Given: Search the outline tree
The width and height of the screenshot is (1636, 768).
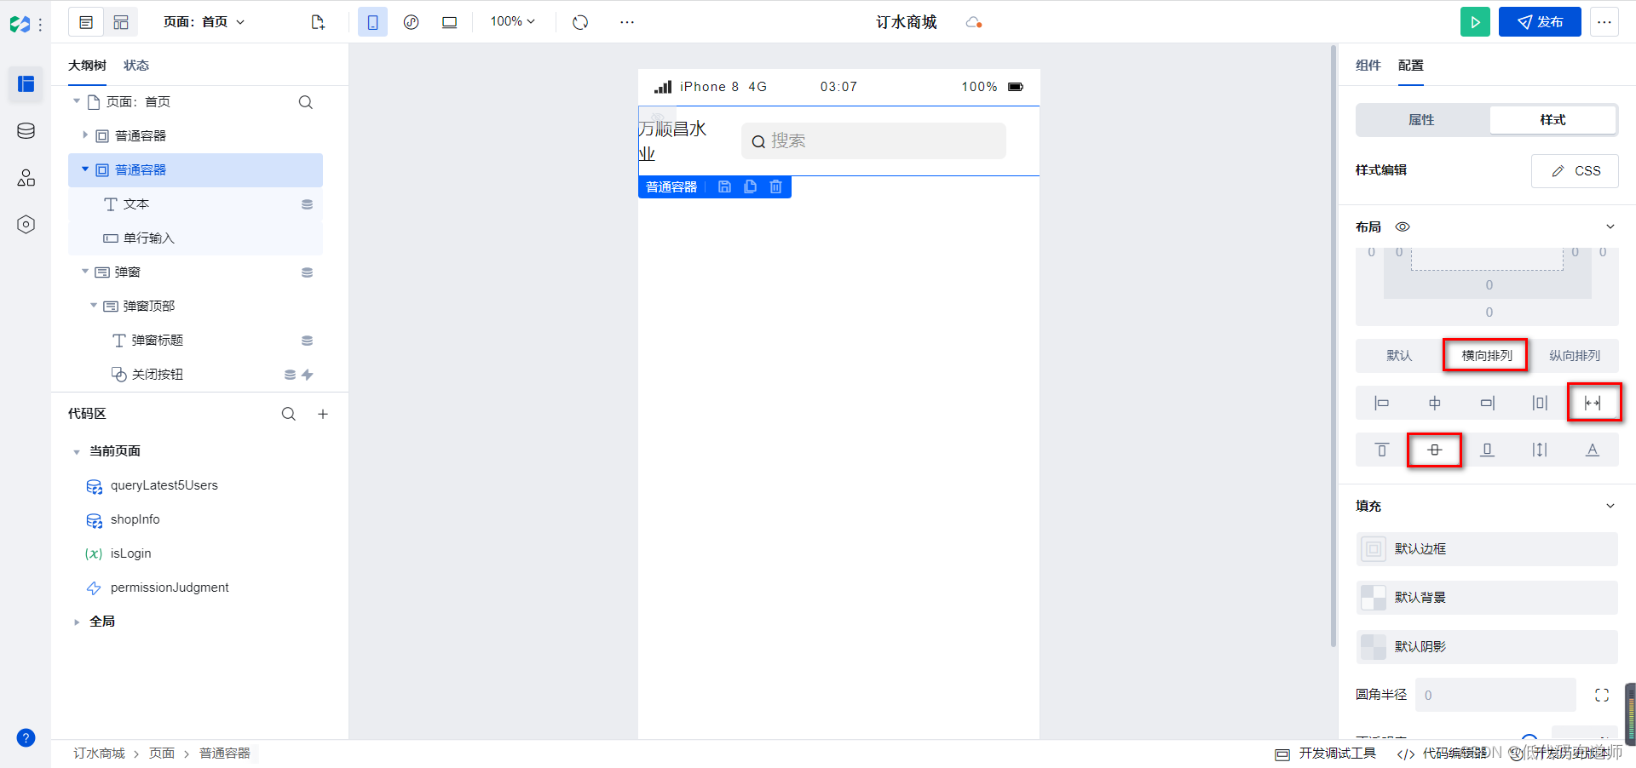Looking at the screenshot, I should pos(305,102).
